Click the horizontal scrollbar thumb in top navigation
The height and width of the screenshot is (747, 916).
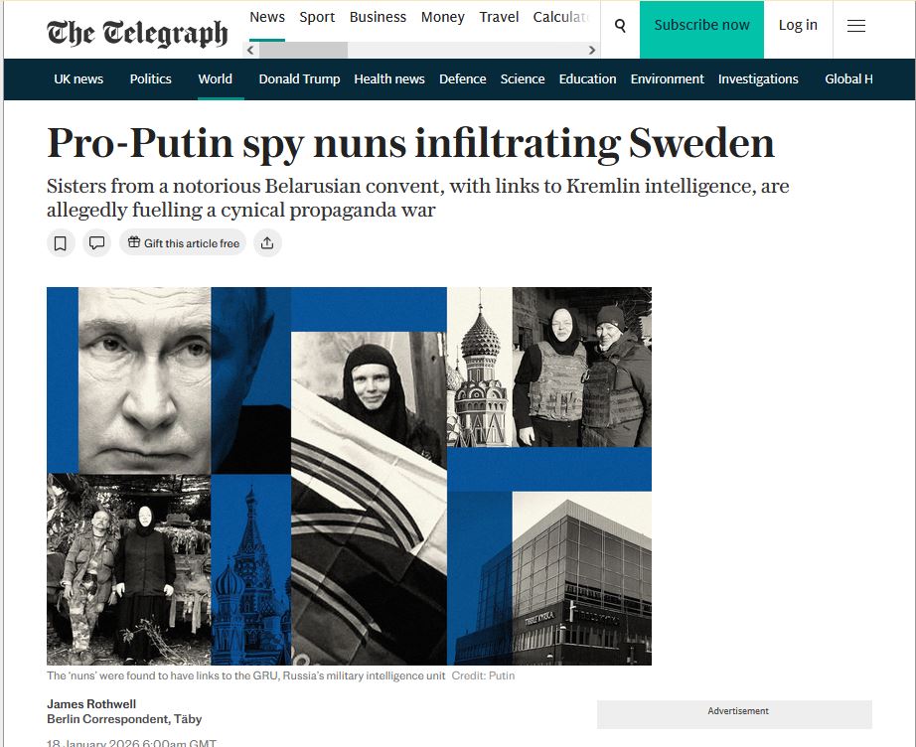click(303, 51)
